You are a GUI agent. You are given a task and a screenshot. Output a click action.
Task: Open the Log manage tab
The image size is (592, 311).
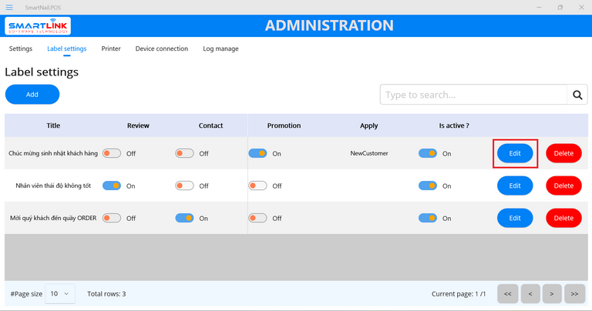coord(220,48)
